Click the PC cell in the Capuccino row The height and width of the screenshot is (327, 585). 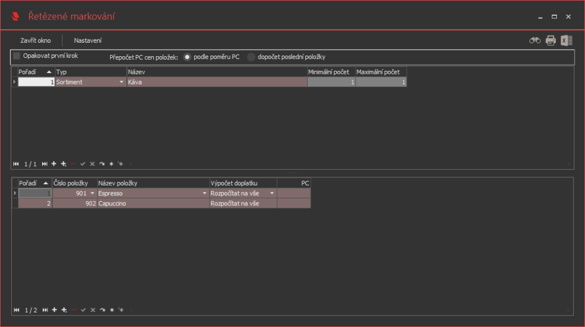(x=294, y=204)
